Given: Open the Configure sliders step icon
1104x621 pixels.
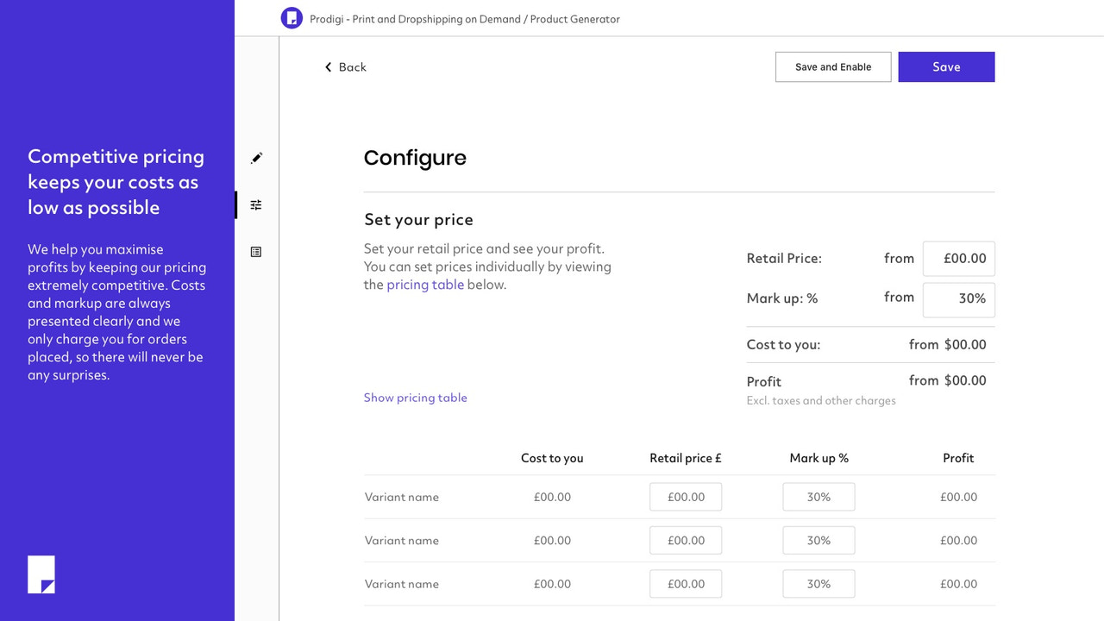Looking at the screenshot, I should coord(256,204).
